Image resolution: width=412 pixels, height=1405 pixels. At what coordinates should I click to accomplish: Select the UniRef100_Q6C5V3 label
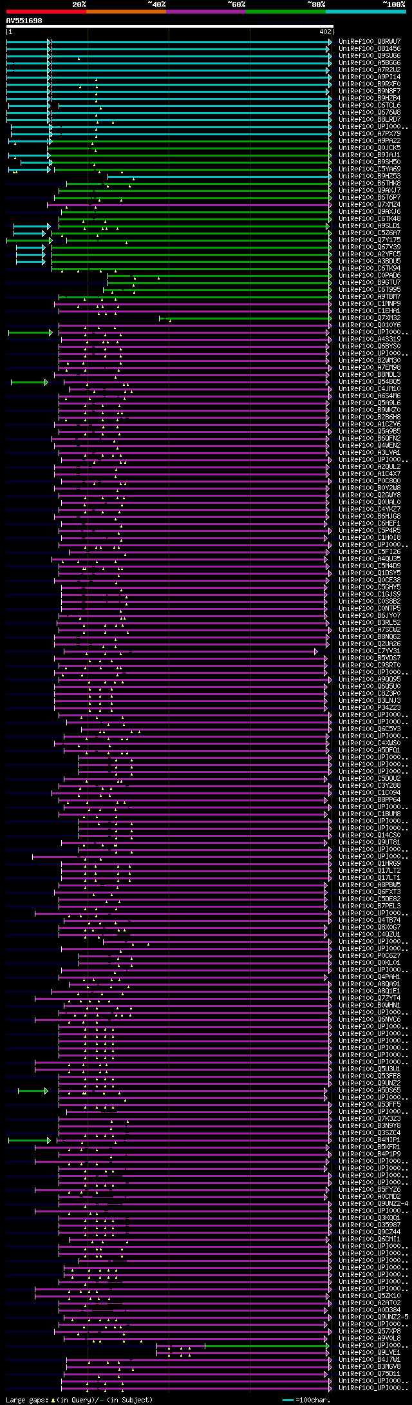[x=370, y=729]
